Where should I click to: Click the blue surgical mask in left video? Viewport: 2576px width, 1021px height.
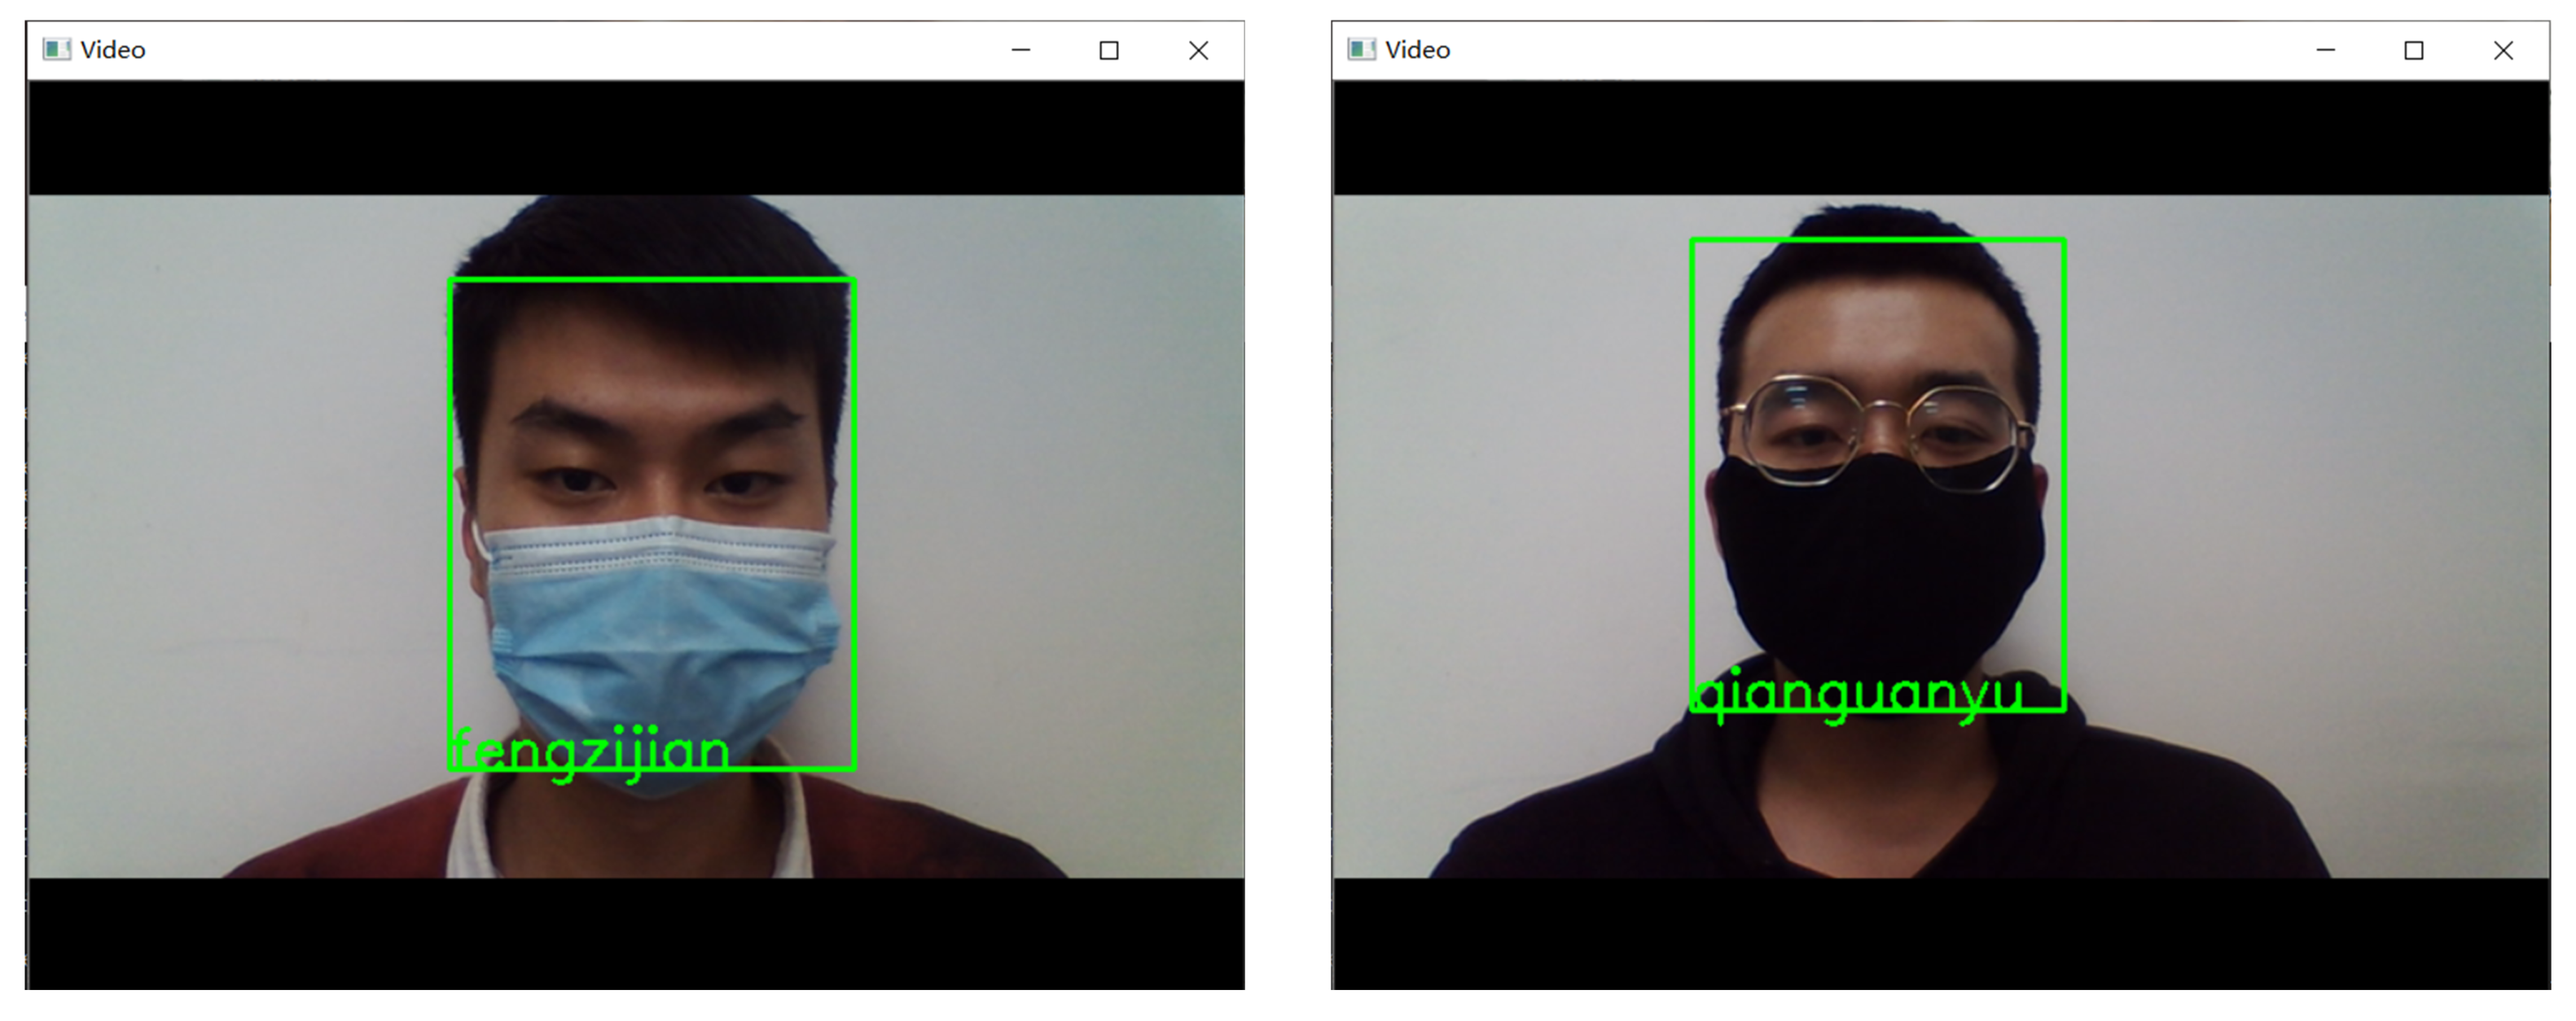660,630
